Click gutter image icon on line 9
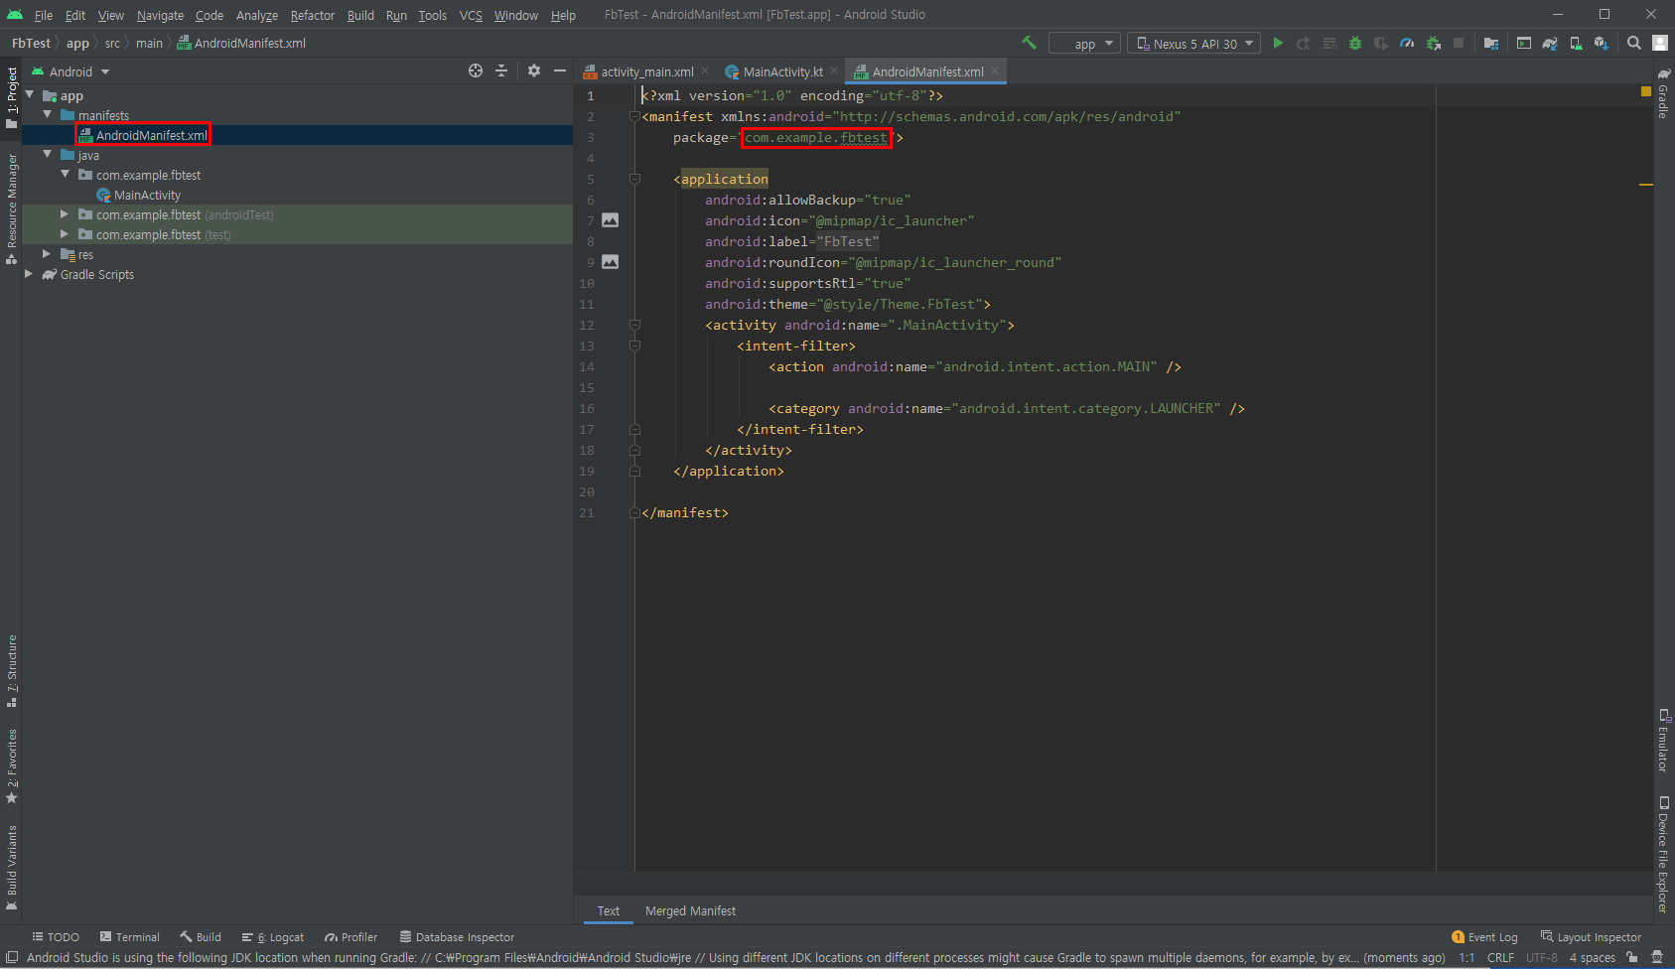The width and height of the screenshot is (1675, 969). click(x=611, y=262)
